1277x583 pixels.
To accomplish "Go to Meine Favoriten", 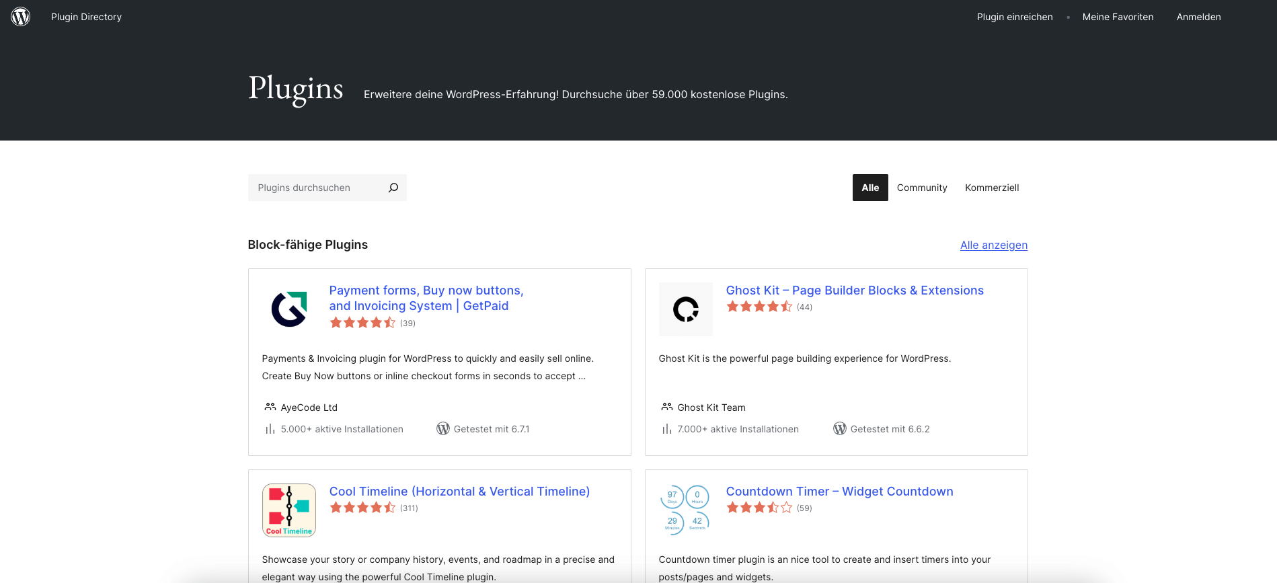I will coord(1118,17).
